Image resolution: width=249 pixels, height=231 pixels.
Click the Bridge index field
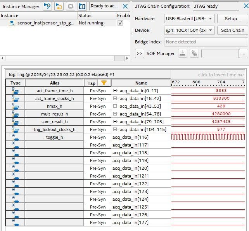pos(206,42)
